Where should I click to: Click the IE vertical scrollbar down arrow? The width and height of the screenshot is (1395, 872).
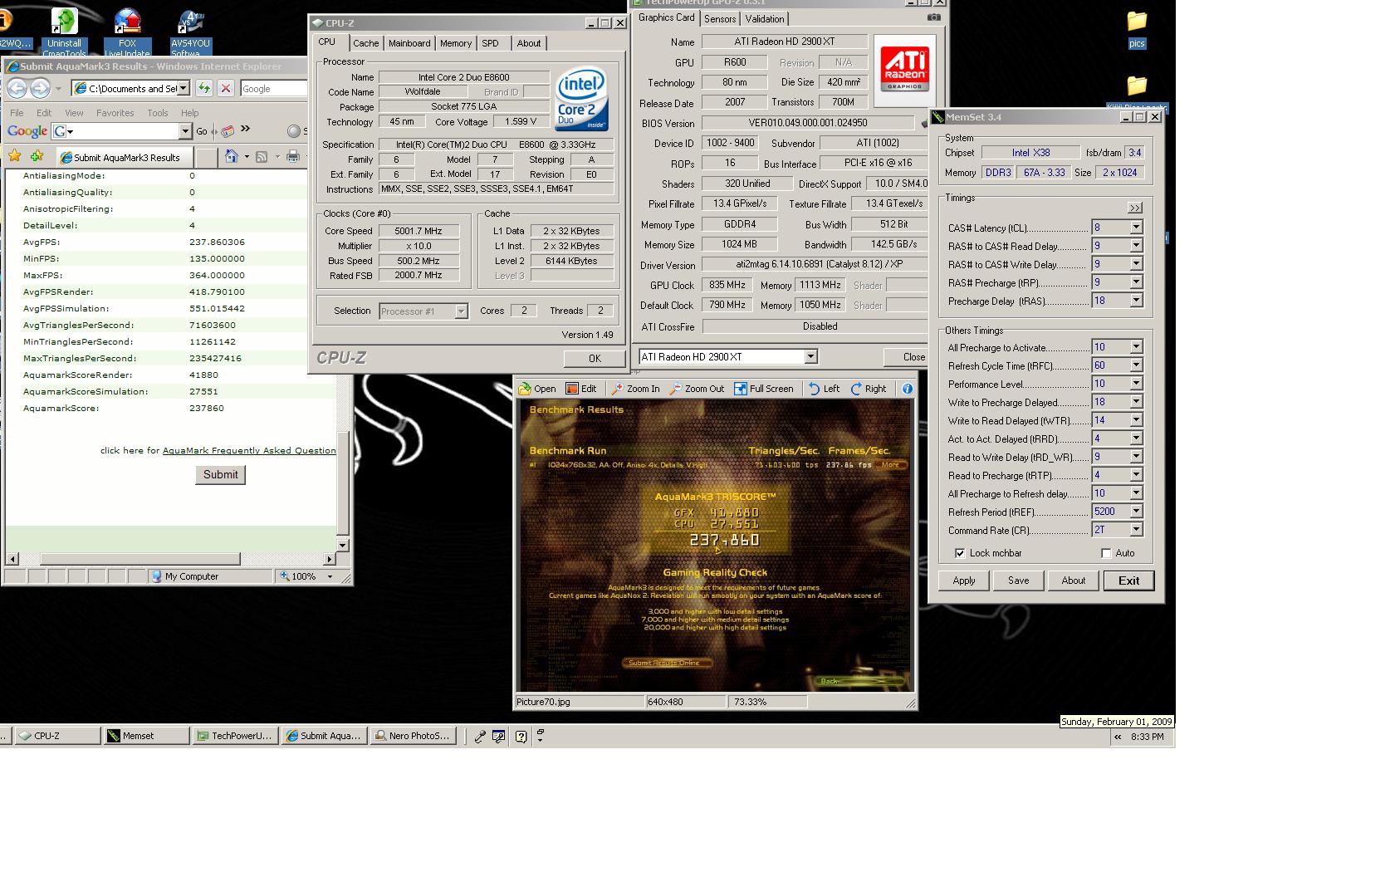342,545
